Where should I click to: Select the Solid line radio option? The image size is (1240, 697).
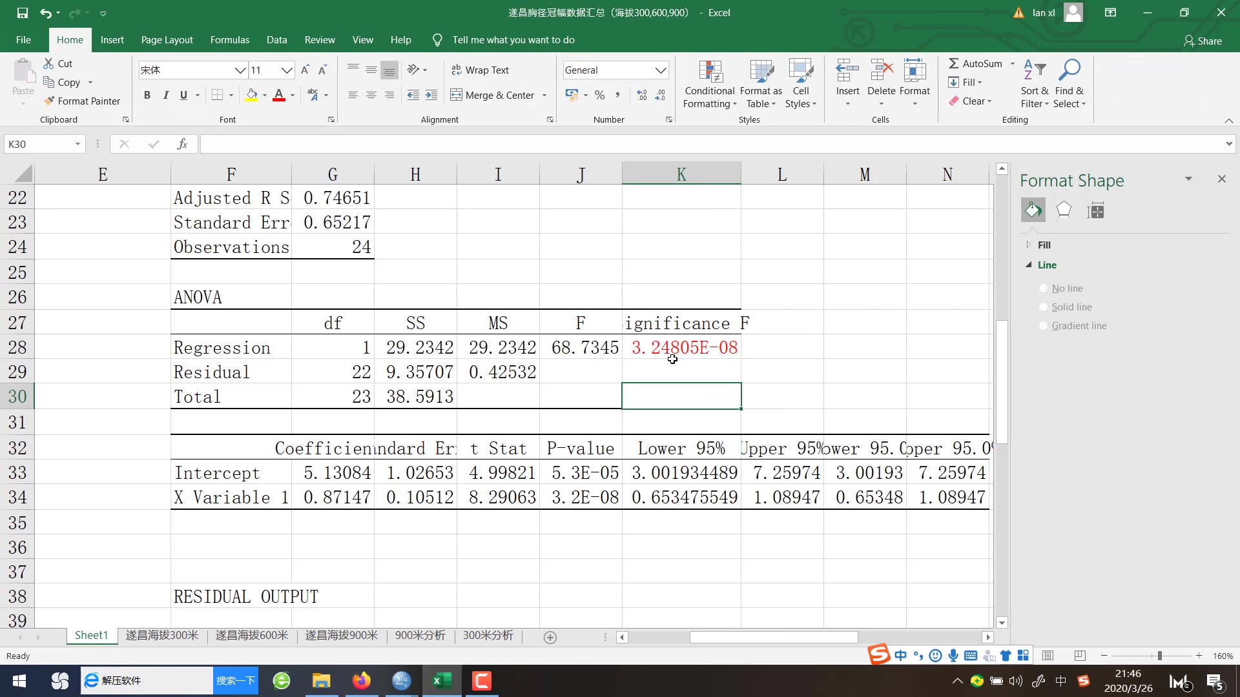(x=1043, y=307)
